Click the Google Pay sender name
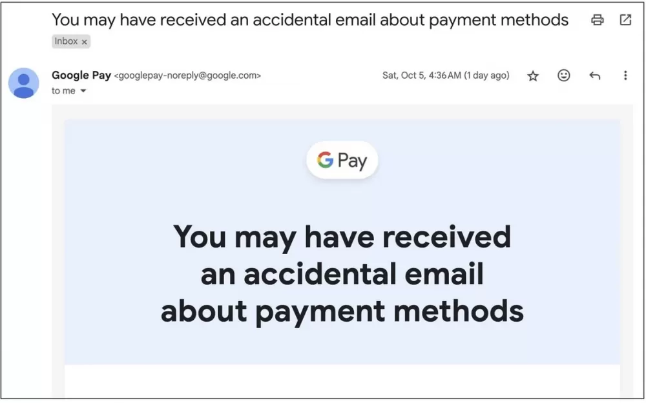The image size is (646, 403). (x=81, y=75)
